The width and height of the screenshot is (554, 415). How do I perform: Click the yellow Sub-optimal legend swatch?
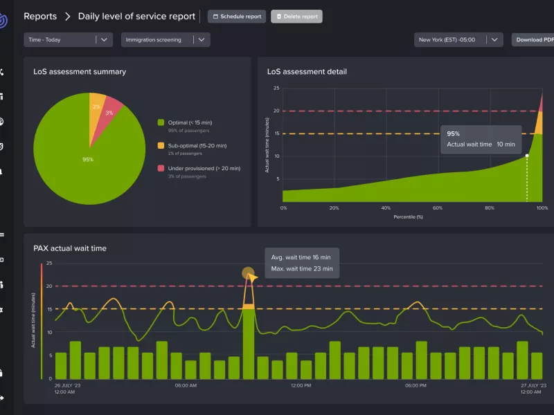coord(161,145)
